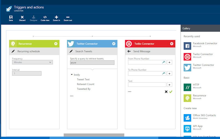
Task: Click the Interval input field
Action: coord(27,73)
